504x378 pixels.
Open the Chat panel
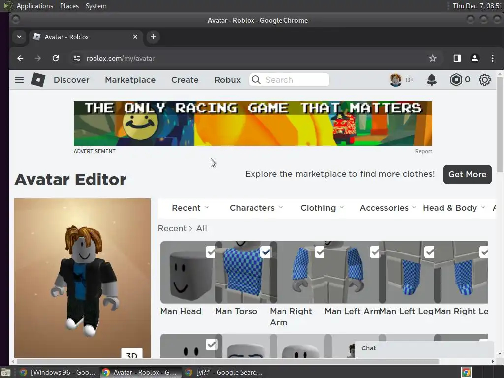point(424,348)
